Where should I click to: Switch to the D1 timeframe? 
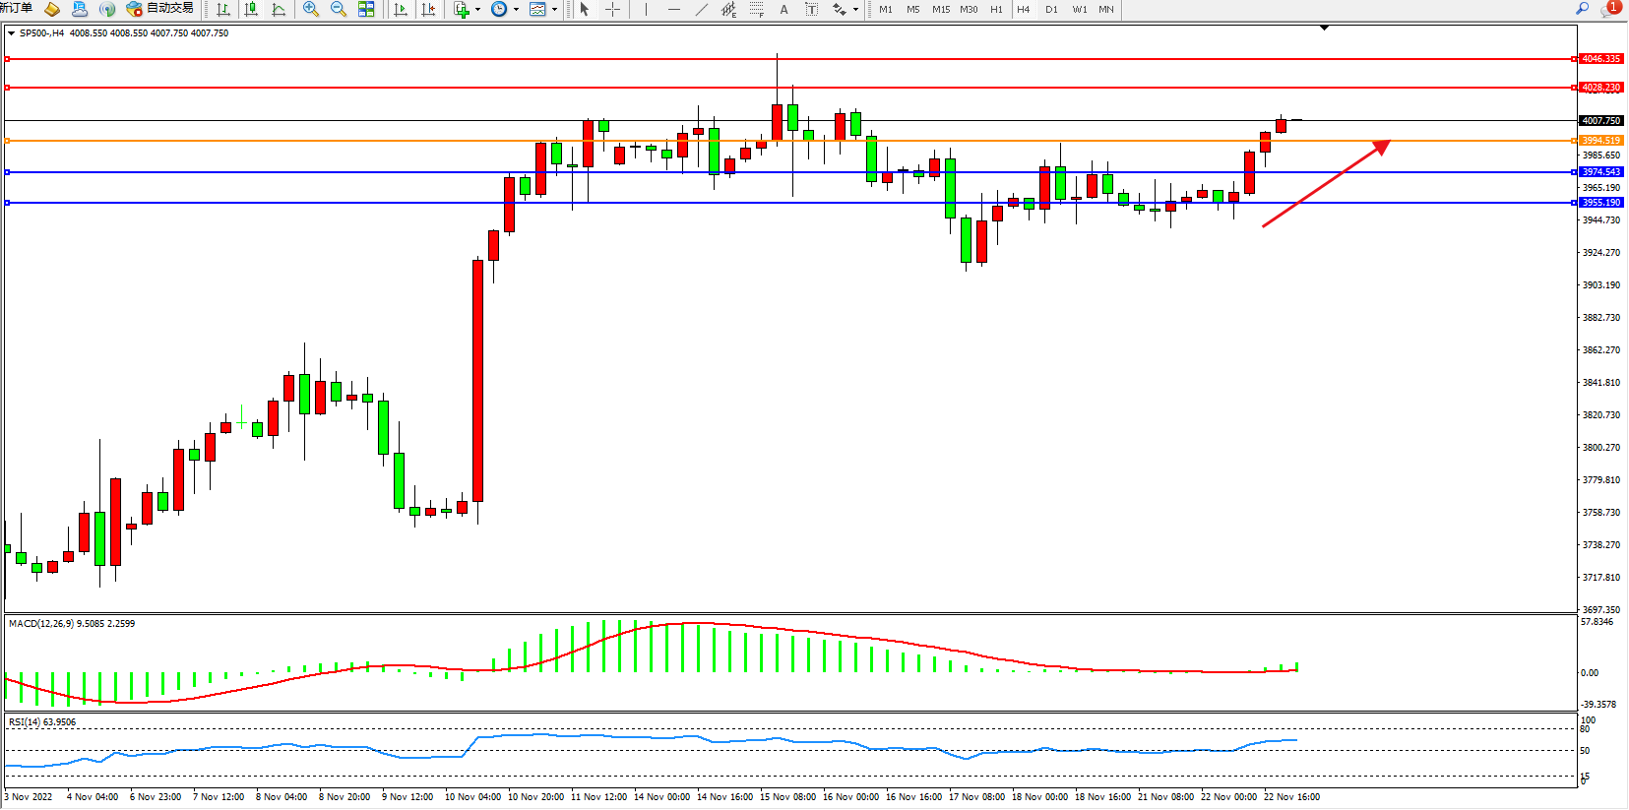pos(1051,9)
